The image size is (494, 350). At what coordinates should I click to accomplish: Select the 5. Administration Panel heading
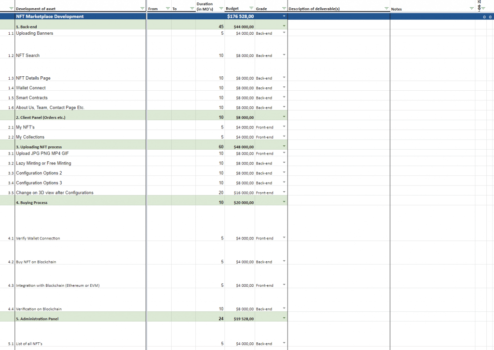pos(81,317)
